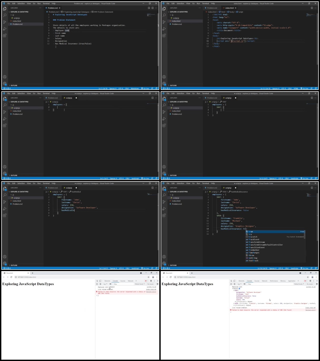Viewport: 320px width, 361px height.
Task: Open Help menu in the index.html editor window
Action: pos(213,3)
